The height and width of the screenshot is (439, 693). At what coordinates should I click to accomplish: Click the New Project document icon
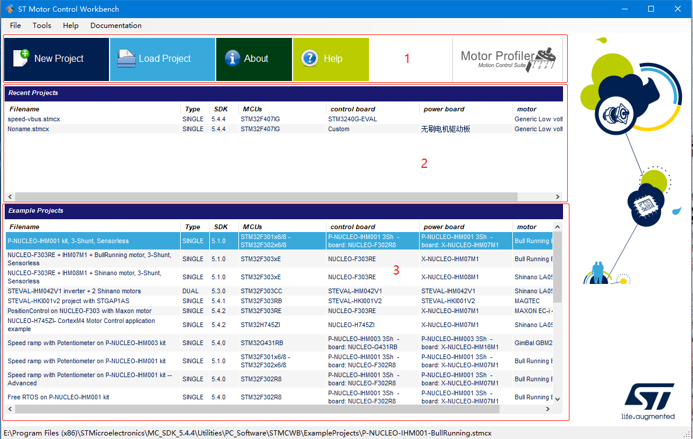21,58
